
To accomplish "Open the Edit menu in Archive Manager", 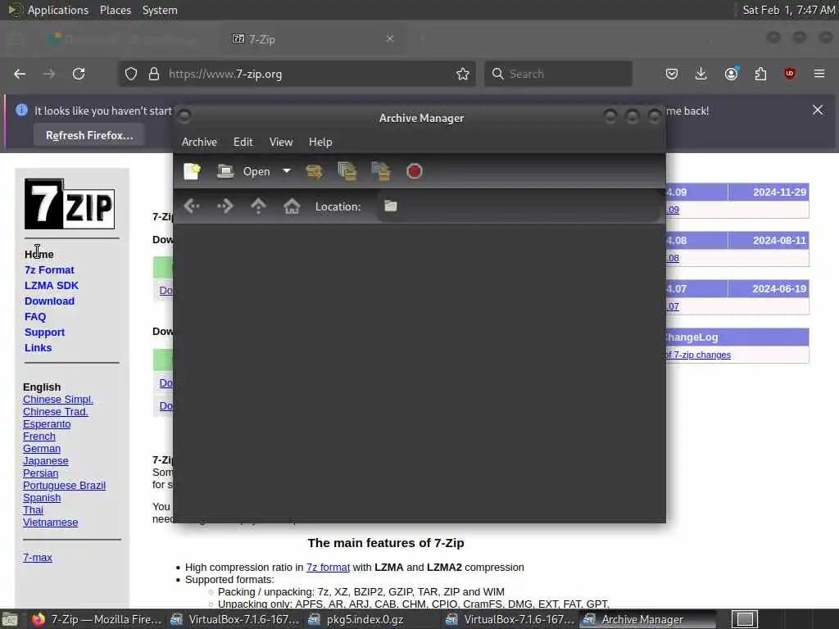I will click(x=243, y=142).
